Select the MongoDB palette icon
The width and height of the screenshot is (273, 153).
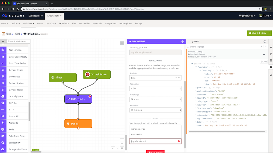[3, 123]
